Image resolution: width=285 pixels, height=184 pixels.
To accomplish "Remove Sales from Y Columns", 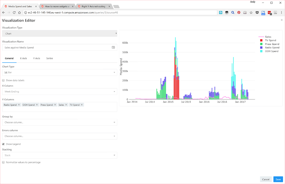I will tap(66, 105).
